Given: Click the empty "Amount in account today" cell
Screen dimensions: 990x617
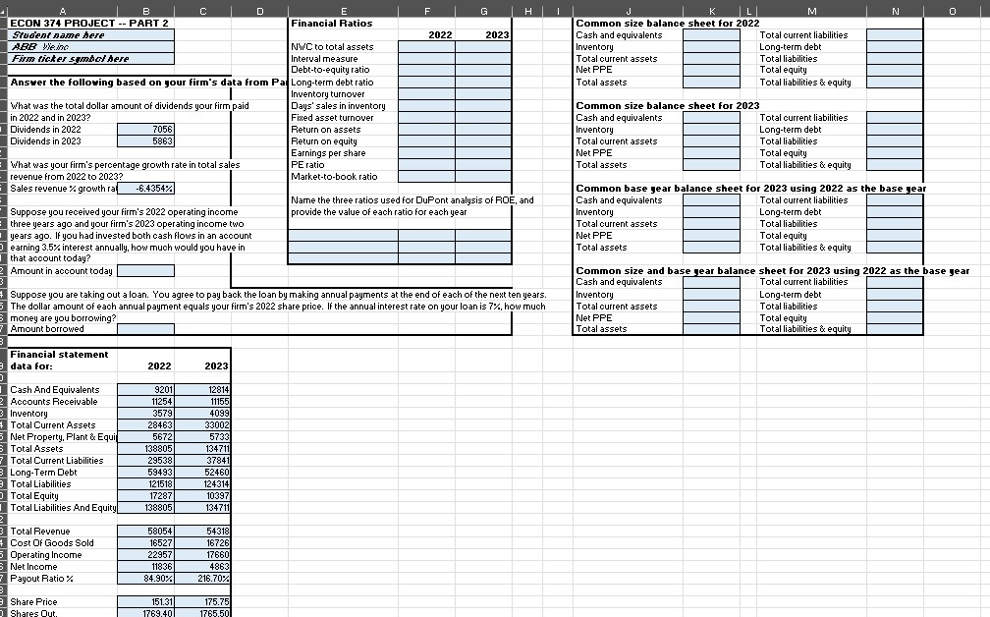Looking at the screenshot, I should point(145,271).
